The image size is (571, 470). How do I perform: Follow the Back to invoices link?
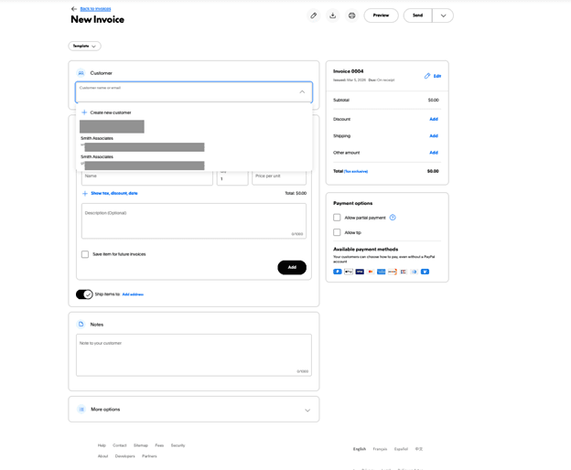(95, 9)
